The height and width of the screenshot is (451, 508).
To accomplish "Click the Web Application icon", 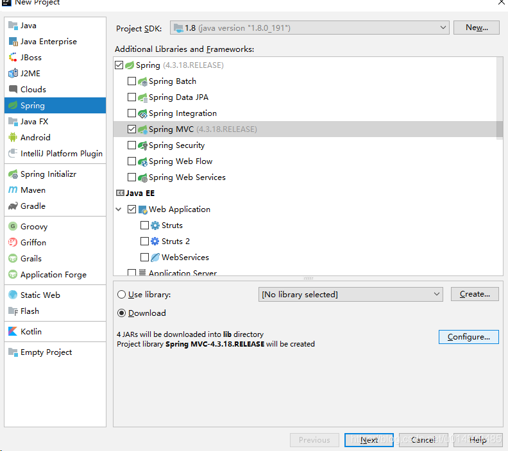I will tap(143, 209).
